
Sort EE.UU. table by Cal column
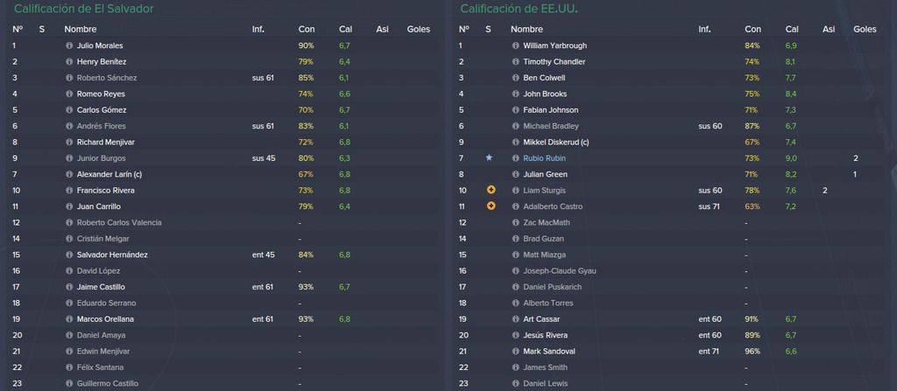[x=792, y=29]
